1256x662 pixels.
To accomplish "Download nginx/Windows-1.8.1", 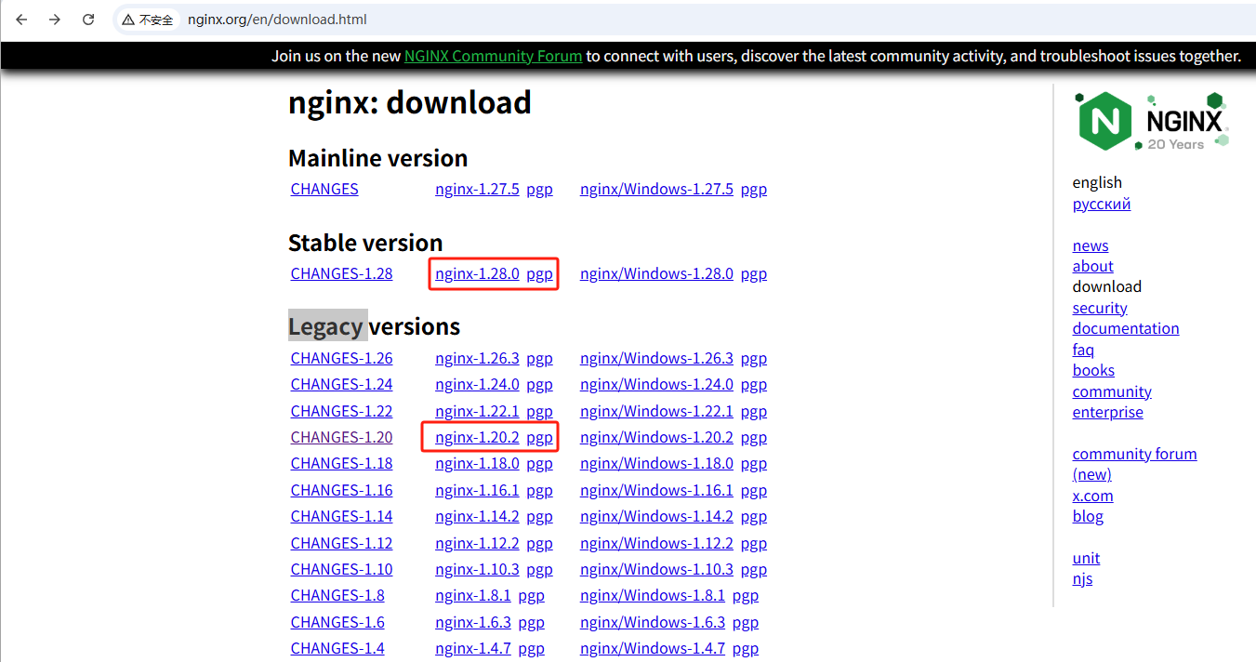I will click(653, 595).
